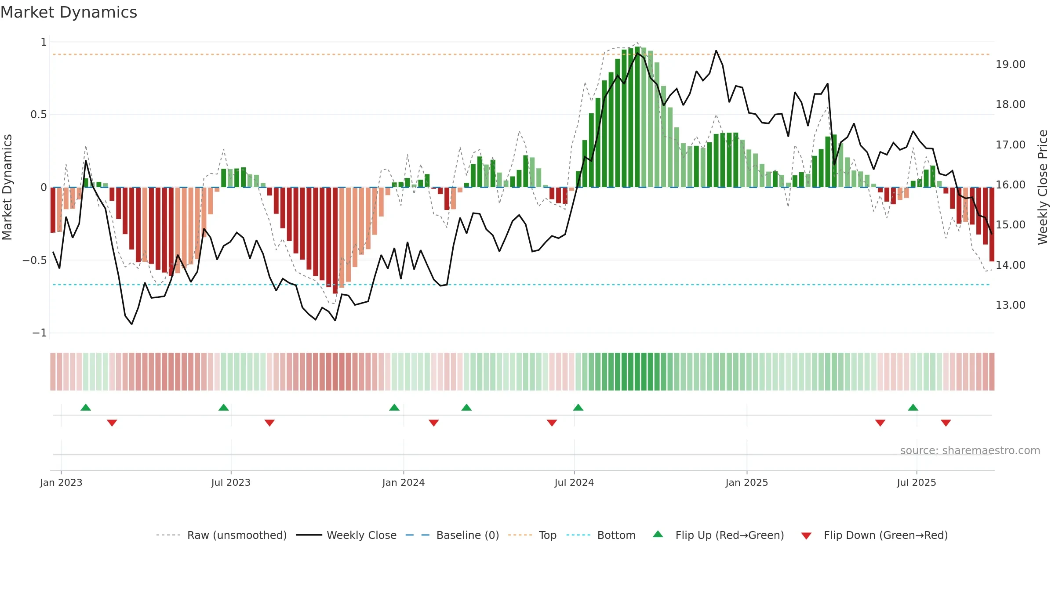Click the first heatmap cell on the left

53,372
